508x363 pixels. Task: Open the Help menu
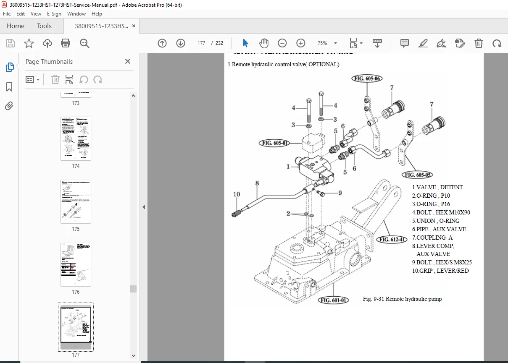(97, 14)
